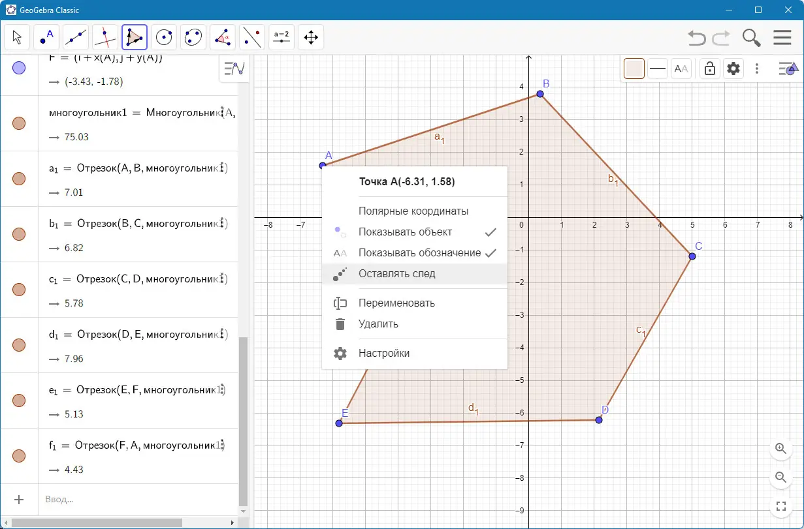Toggle the algebra view style bar
This screenshot has height=529, width=804.
coord(234,68)
